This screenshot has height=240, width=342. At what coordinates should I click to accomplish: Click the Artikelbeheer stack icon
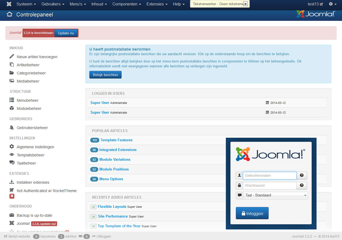click(x=12, y=65)
